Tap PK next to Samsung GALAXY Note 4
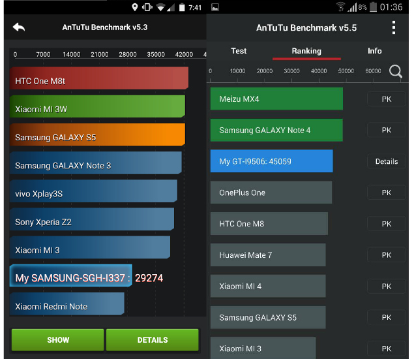 tap(386, 130)
